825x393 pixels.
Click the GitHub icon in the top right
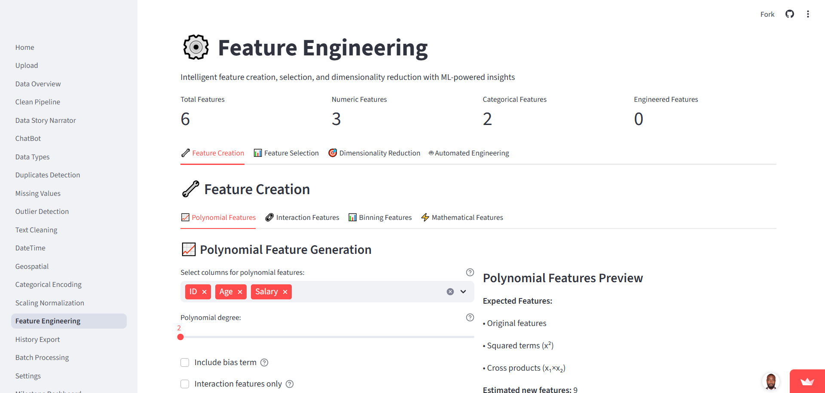790,14
